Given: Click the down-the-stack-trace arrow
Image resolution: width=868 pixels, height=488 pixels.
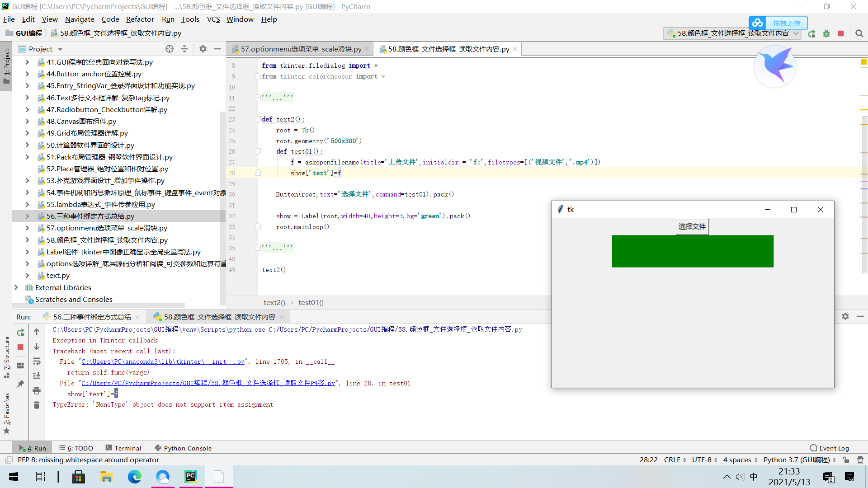Looking at the screenshot, I should click(37, 347).
